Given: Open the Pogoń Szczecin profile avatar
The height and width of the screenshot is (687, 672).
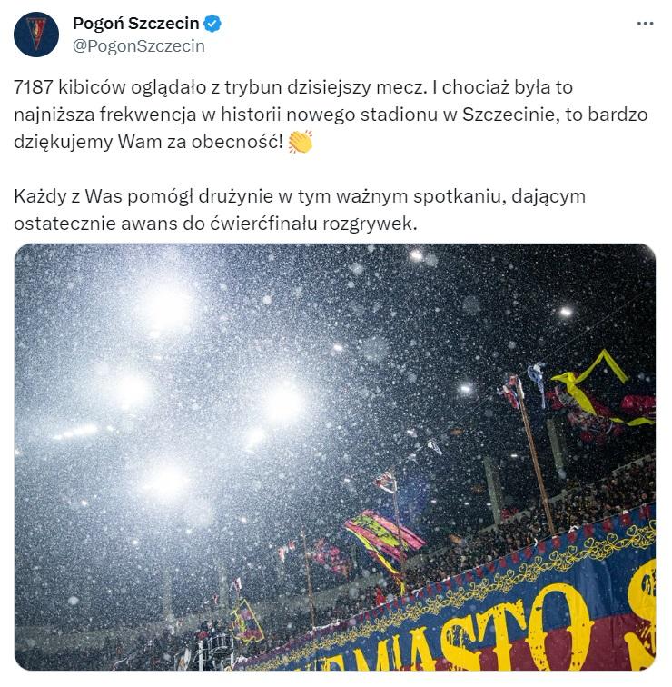Looking at the screenshot, I should point(36,35).
